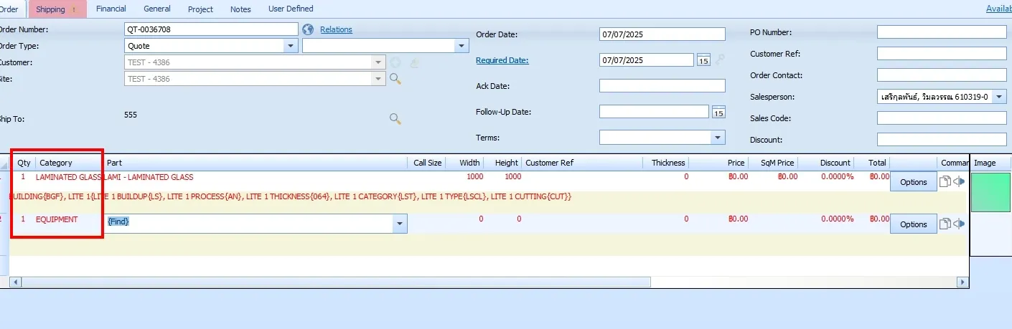
Task: Switch to the Order tab
Action: pos(8,9)
